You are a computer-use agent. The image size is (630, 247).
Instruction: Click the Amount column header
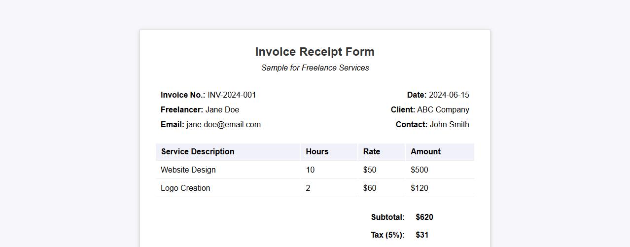(x=440, y=152)
